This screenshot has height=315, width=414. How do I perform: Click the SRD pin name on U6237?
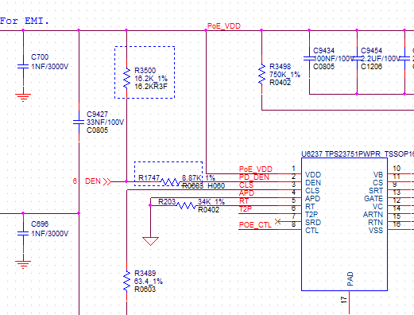click(x=313, y=223)
